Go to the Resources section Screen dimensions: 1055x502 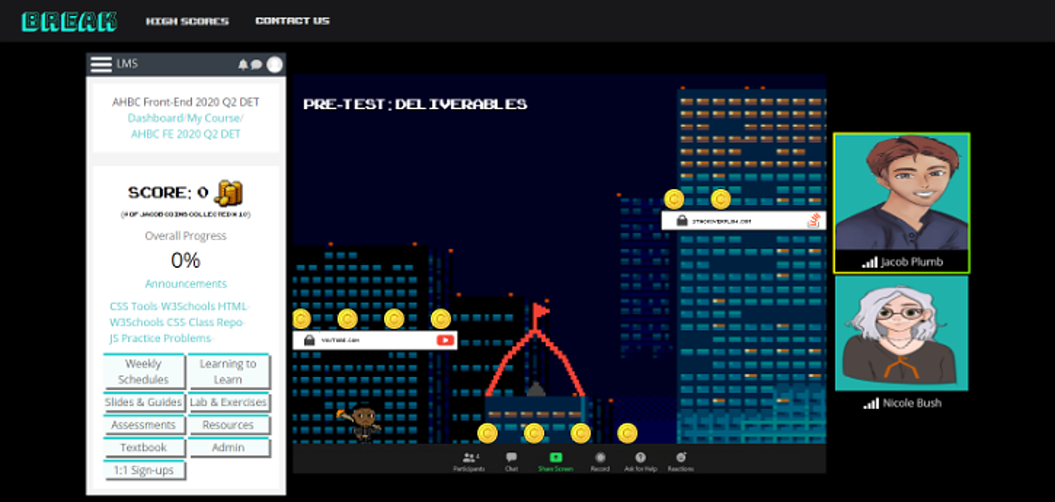(228, 425)
